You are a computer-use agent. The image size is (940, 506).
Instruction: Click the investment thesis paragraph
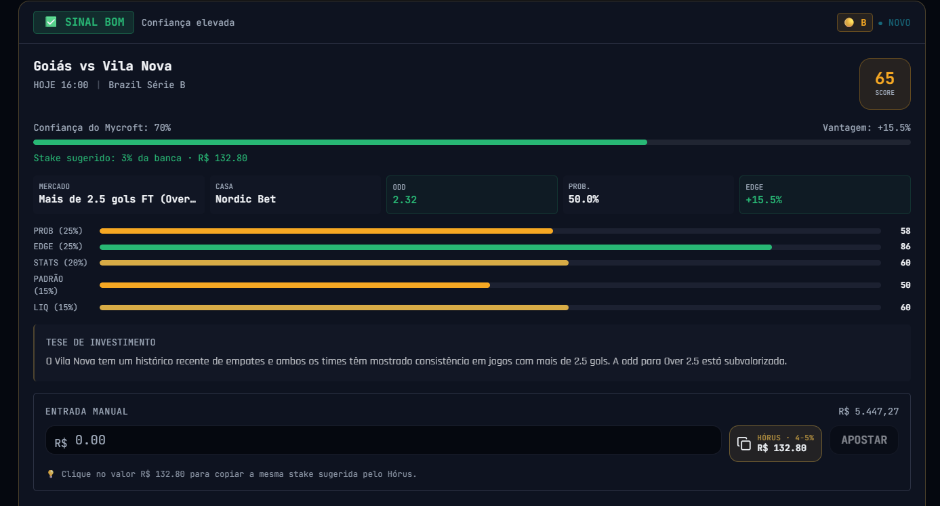[416, 361]
